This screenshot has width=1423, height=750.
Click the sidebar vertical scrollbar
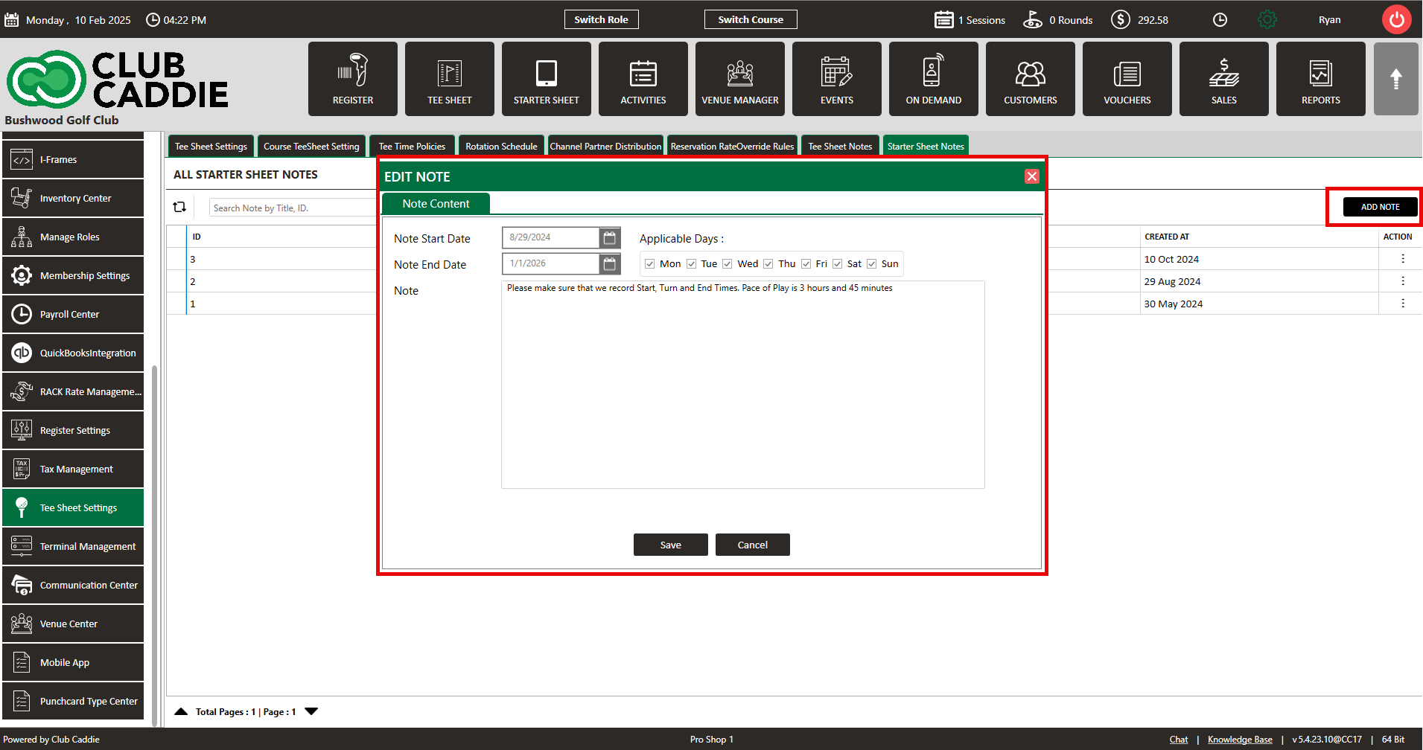pos(154,543)
